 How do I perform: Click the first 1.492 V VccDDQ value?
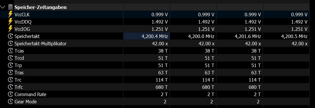coord(159,22)
